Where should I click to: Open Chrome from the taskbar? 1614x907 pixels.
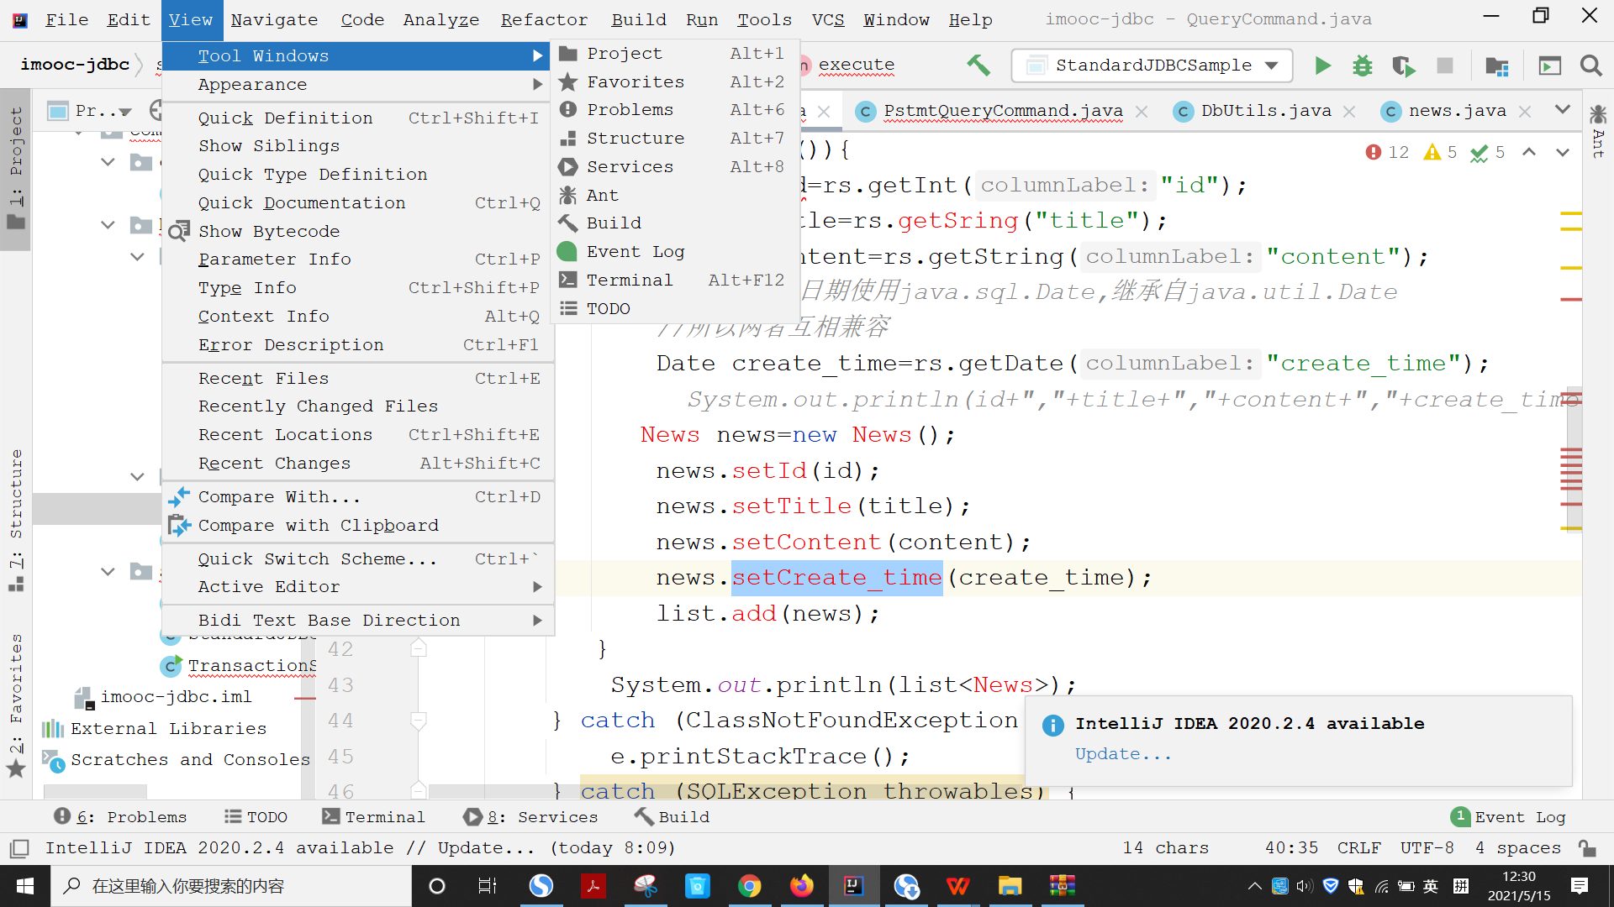pyautogui.click(x=749, y=886)
